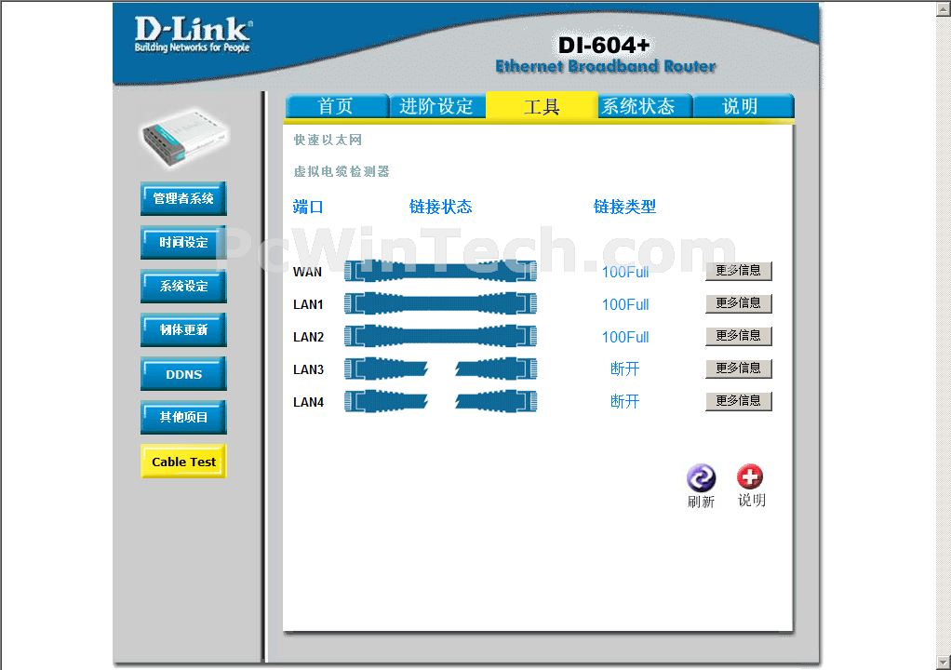
Task: Select the 工具 tab
Action: 542,106
